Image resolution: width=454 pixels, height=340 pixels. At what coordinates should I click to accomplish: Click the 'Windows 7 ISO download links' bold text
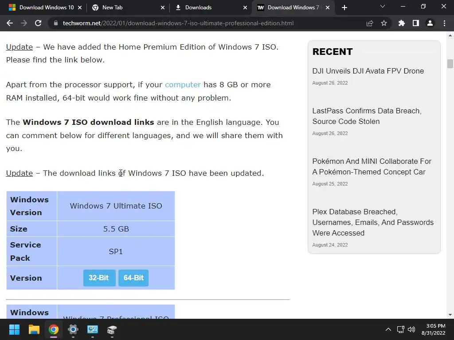(88, 122)
